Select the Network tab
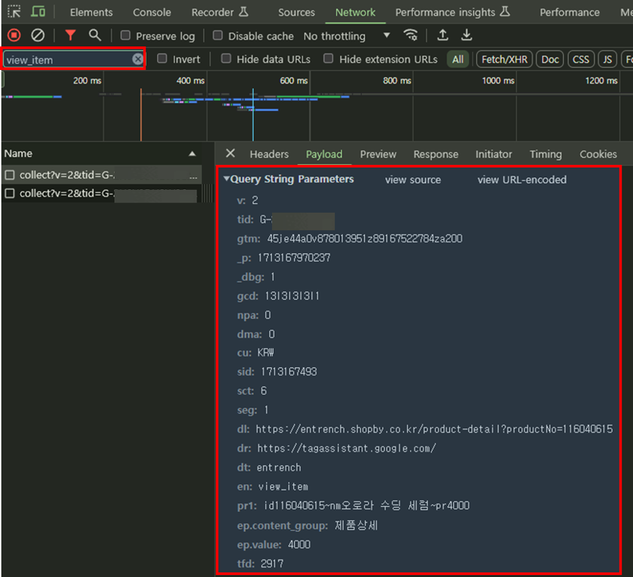The height and width of the screenshot is (577, 633). (356, 13)
